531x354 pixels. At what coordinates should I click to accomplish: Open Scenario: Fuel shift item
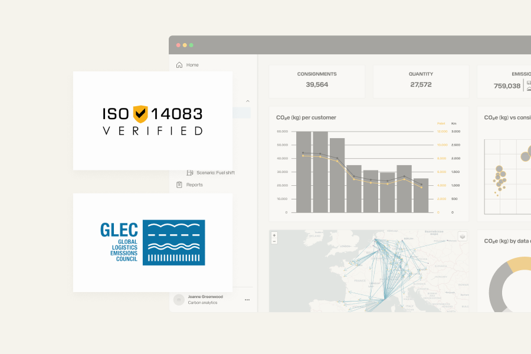215,173
